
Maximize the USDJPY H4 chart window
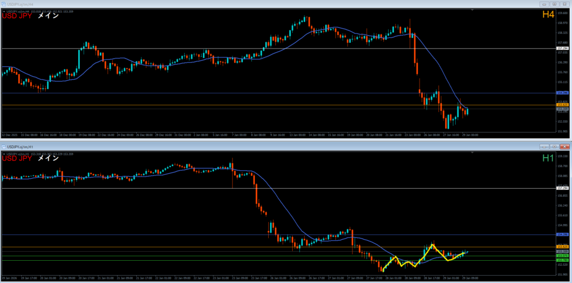[x=553, y=3]
